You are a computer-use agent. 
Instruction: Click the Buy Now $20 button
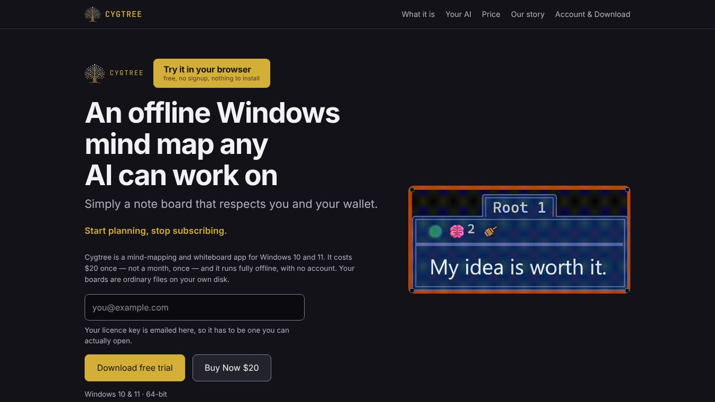232,368
